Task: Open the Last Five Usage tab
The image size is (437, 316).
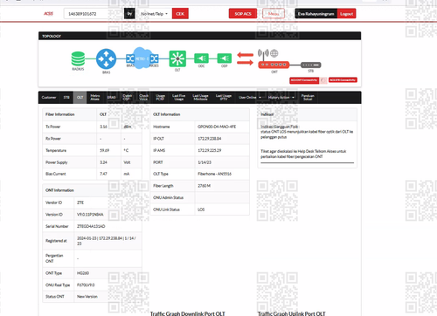Action: click(178, 98)
